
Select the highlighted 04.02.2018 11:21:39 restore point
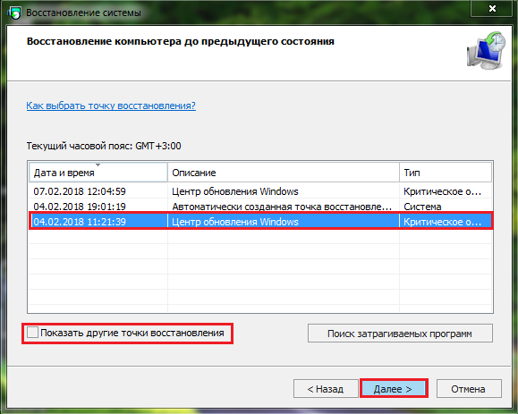260,222
